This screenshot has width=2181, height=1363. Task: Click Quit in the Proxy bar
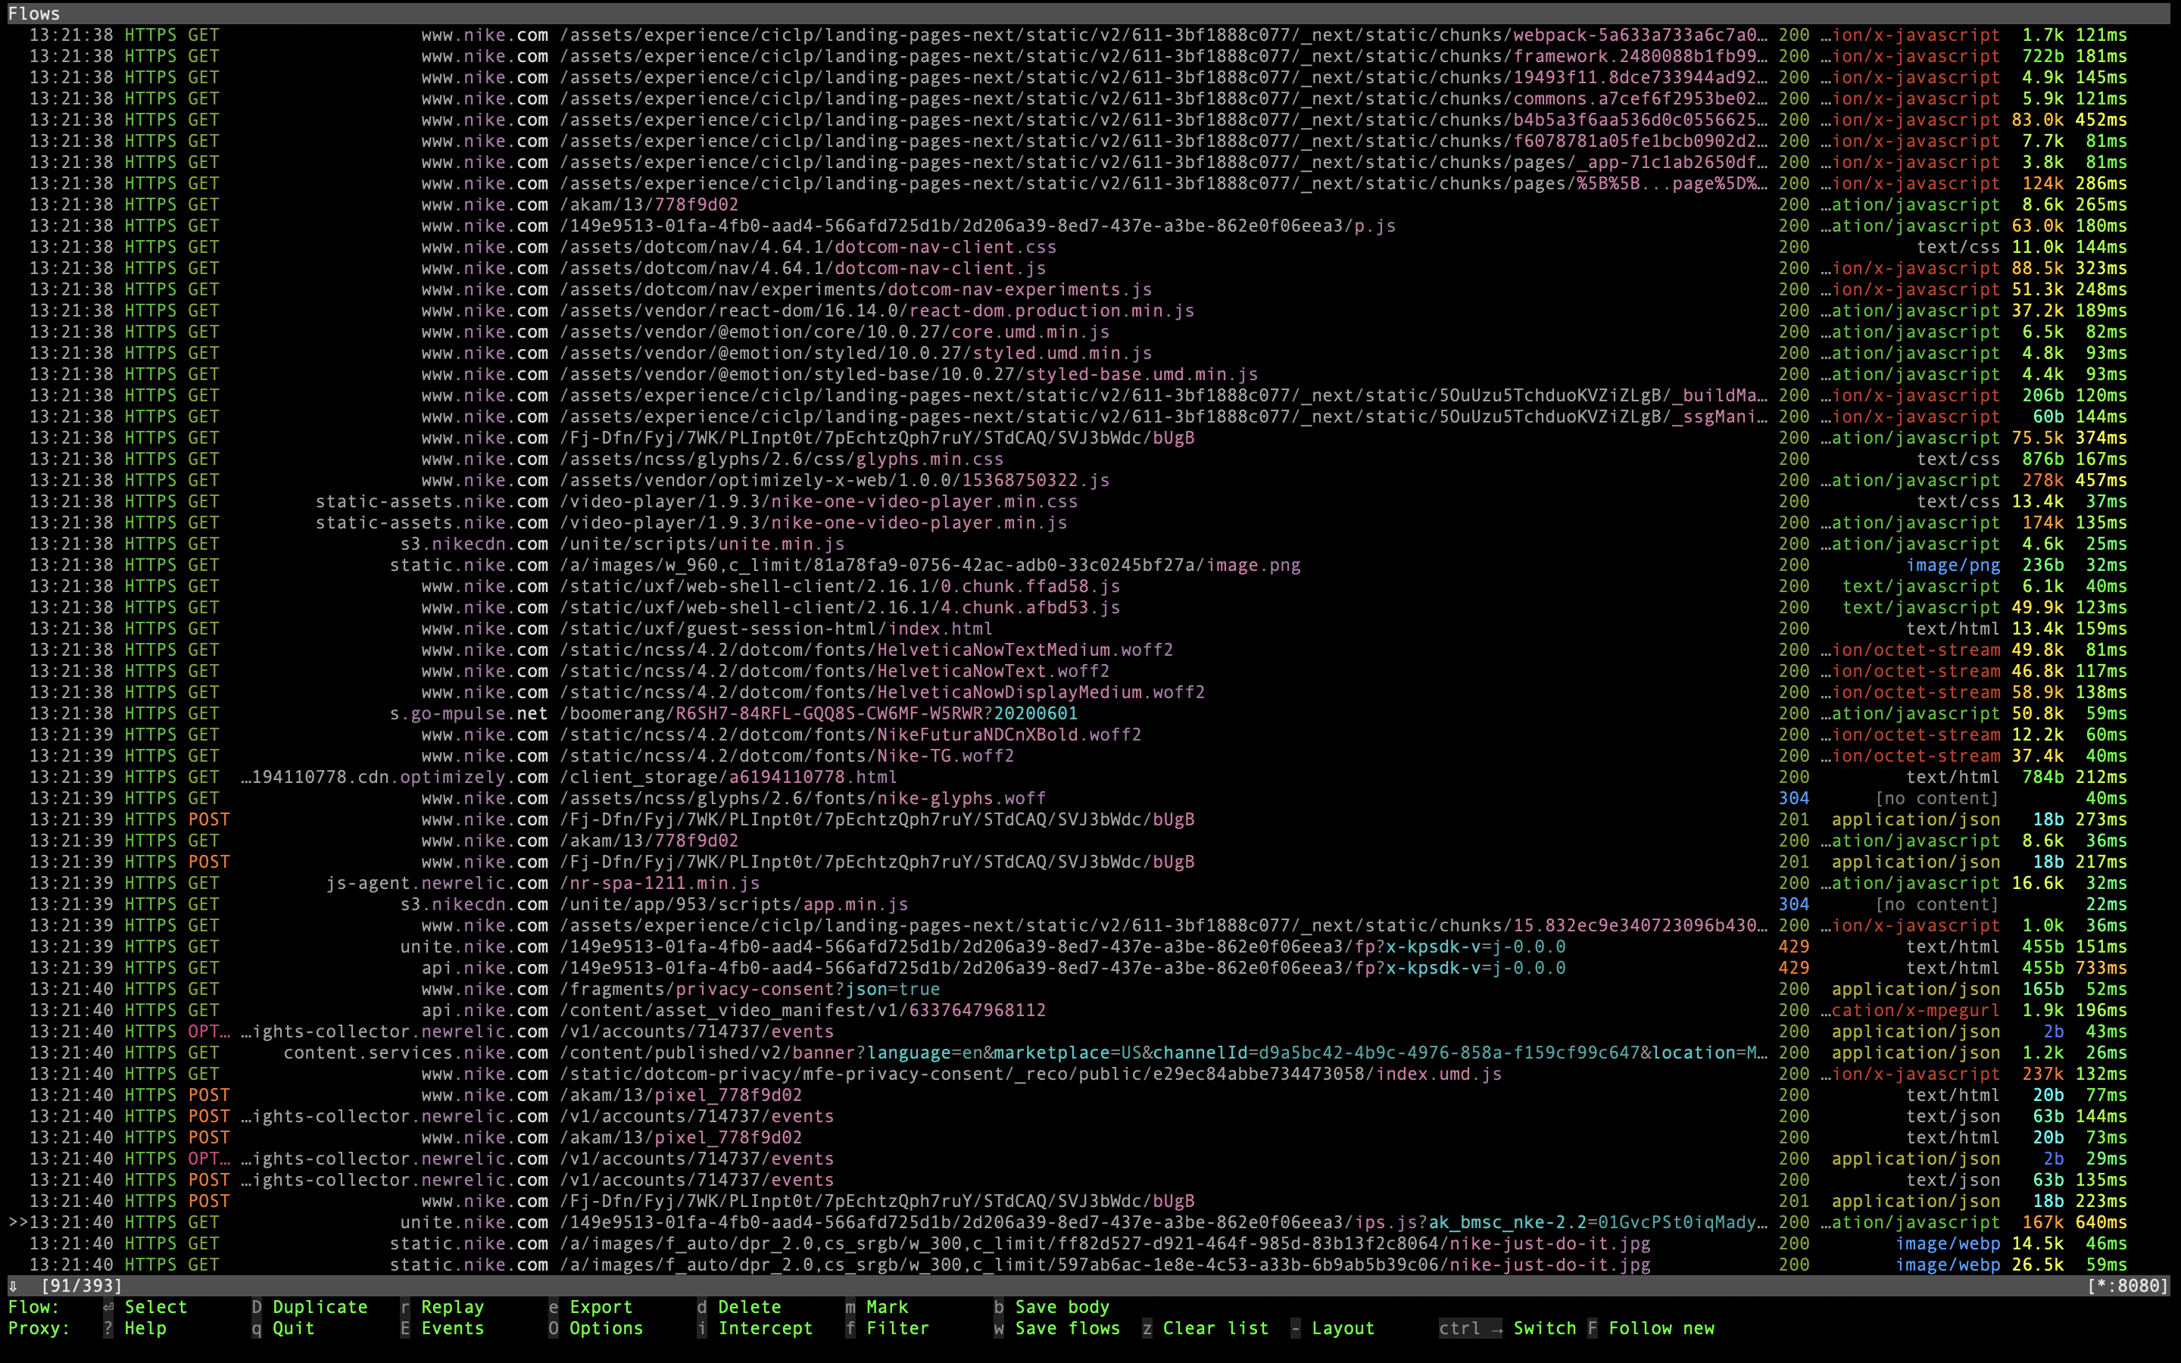[x=293, y=1328]
